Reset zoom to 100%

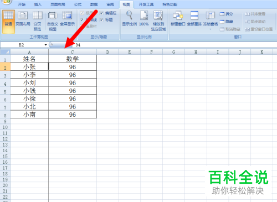144,18
